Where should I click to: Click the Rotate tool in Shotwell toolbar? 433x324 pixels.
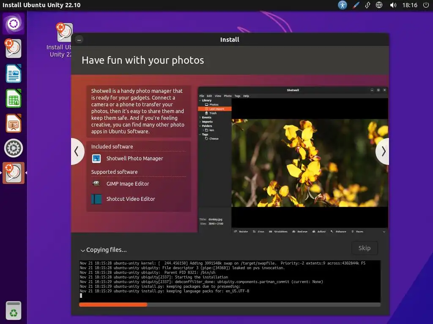(x=241, y=232)
